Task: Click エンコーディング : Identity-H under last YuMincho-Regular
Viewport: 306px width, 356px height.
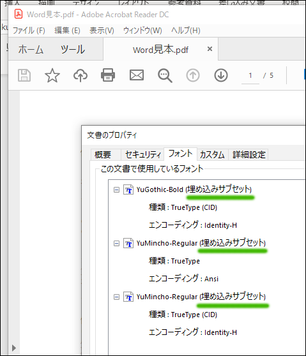Action: click(193, 332)
